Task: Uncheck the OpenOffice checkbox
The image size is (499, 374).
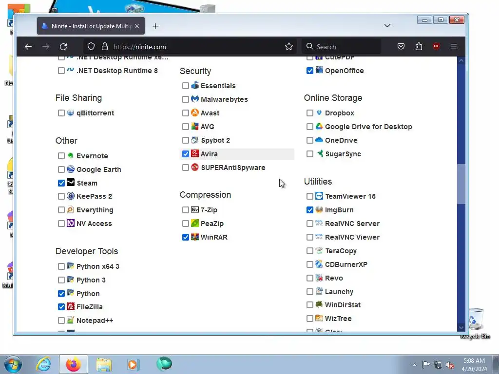Action: [309, 71]
